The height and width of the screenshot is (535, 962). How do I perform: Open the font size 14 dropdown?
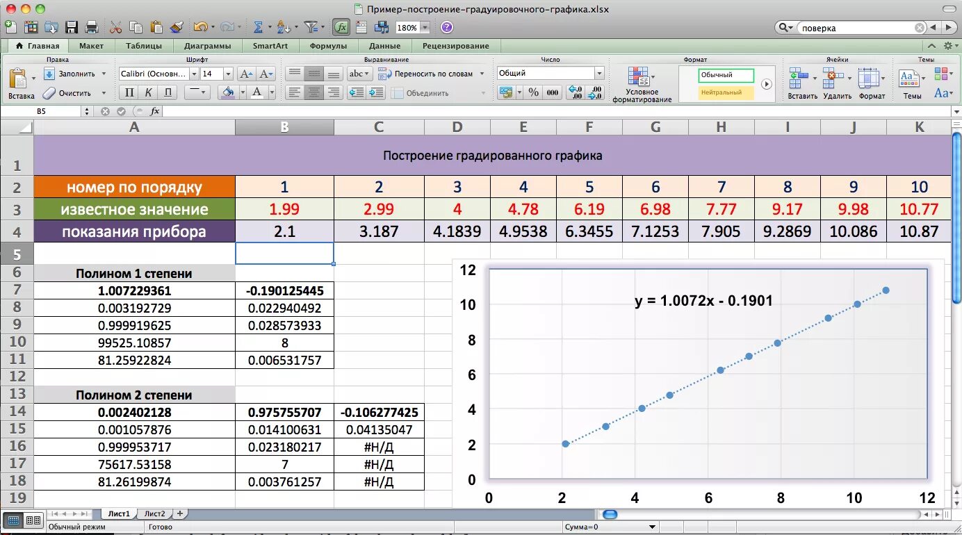tap(228, 74)
